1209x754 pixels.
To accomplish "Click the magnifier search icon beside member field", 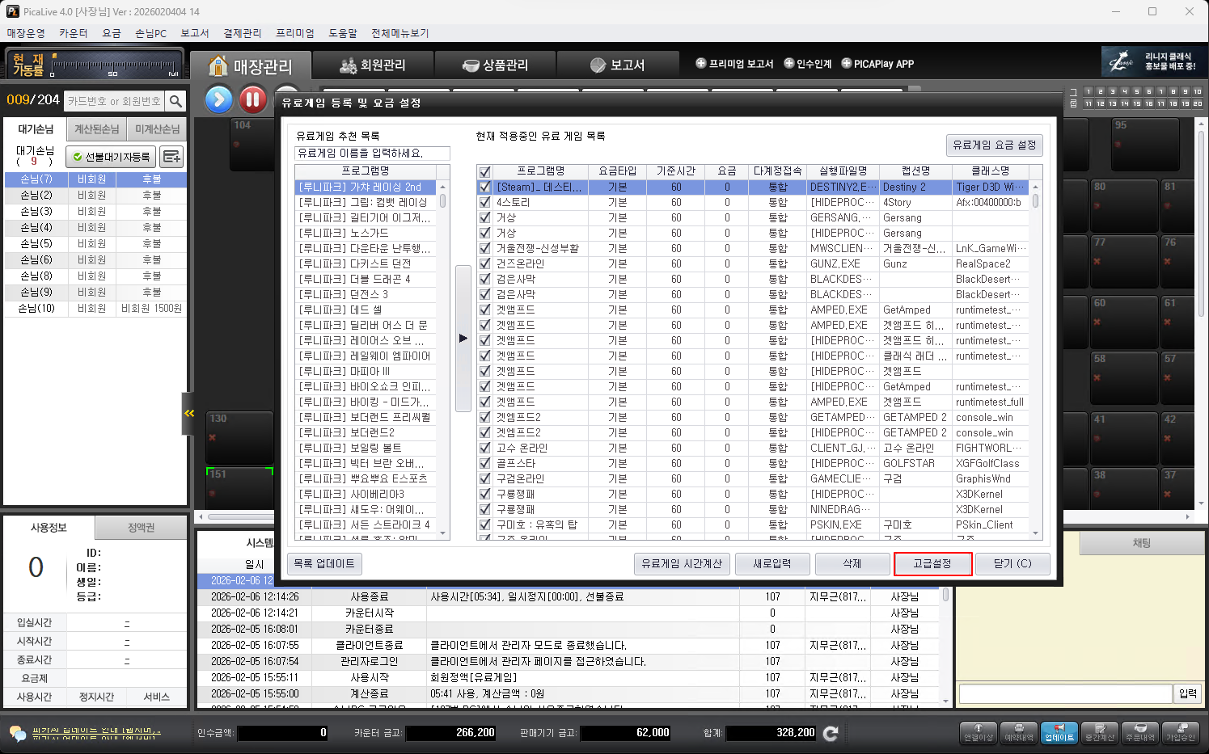I will coord(175,101).
